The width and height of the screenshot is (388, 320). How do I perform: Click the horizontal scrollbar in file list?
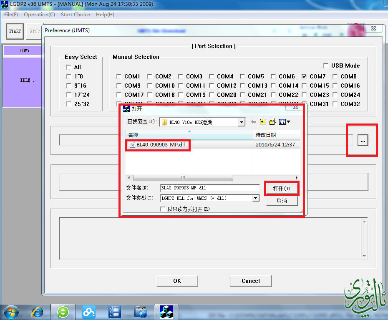click(183, 178)
